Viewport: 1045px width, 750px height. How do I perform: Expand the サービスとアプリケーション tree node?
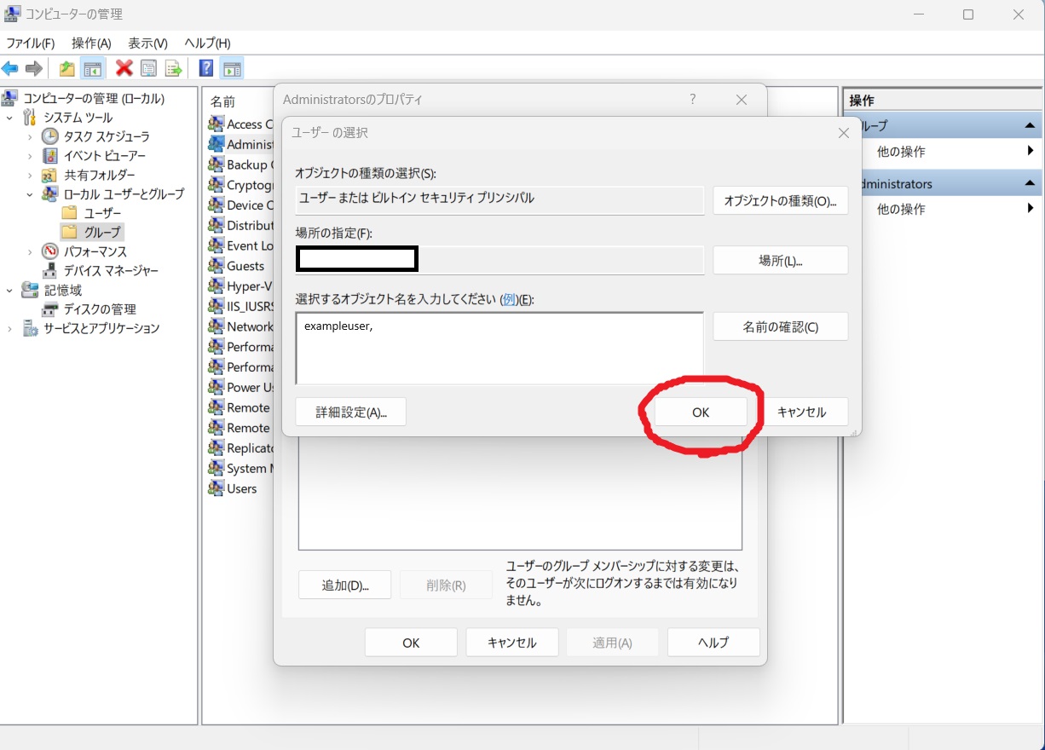click(10, 328)
